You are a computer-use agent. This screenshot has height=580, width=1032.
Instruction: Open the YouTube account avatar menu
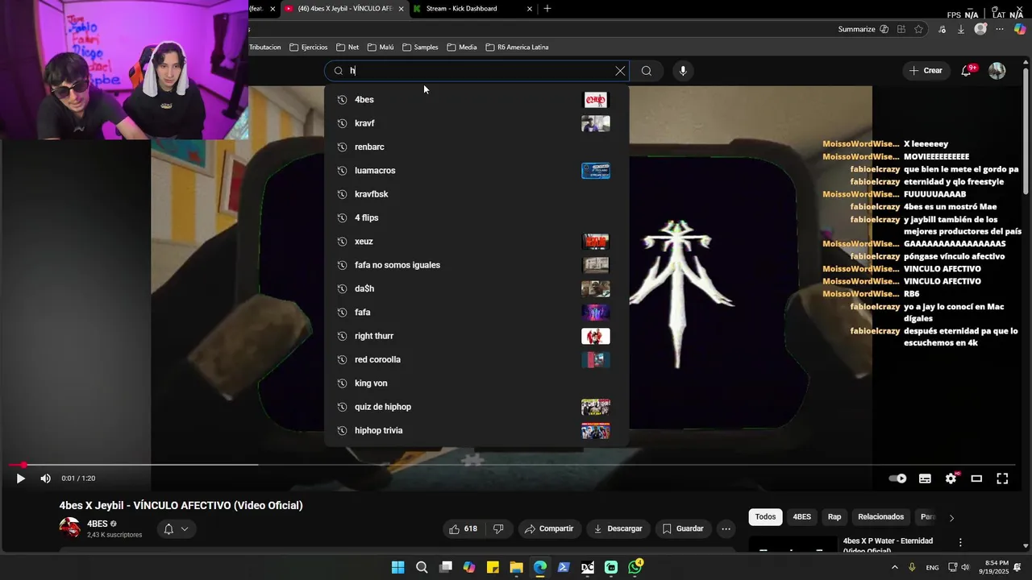[x=997, y=71]
